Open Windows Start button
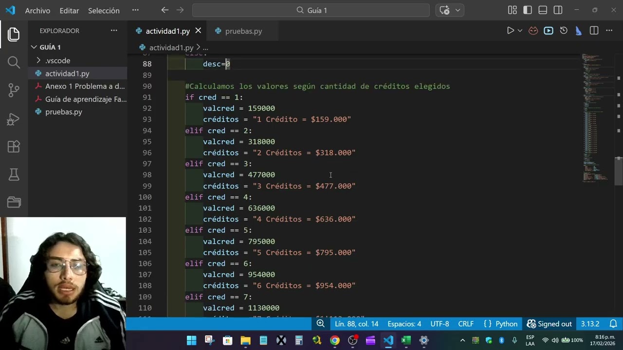 191,340
